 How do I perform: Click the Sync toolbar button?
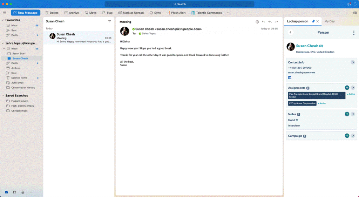click(x=155, y=13)
